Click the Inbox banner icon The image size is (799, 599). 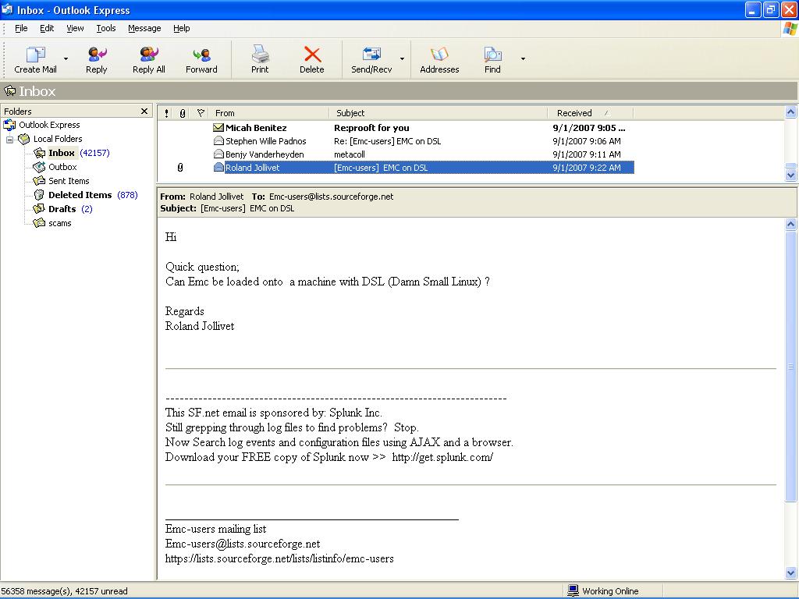pos(10,91)
